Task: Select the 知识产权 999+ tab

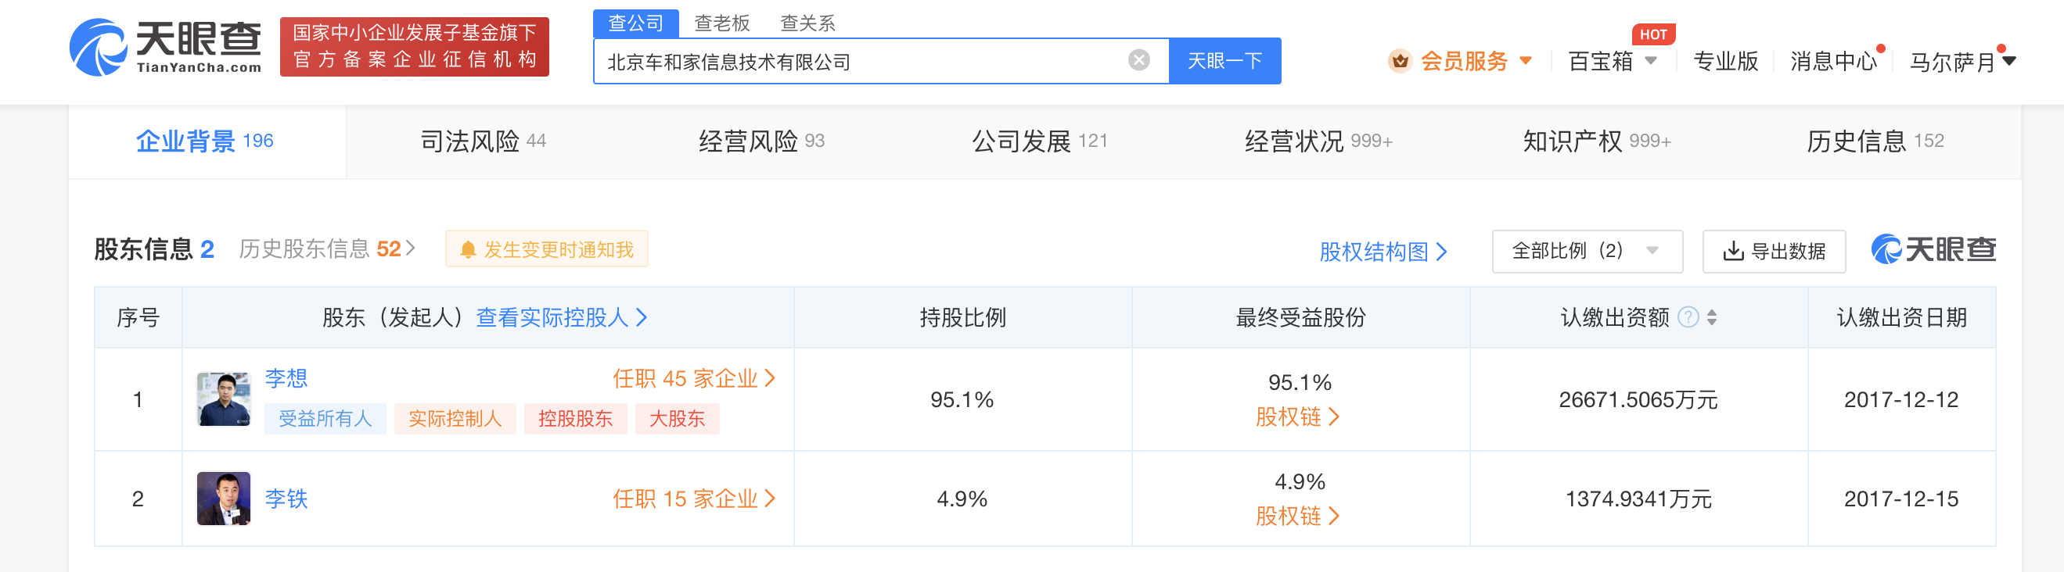Action: click(x=1597, y=141)
